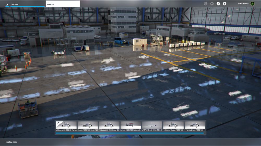Select the Airbus A350-900 Air France livery
The width and height of the screenshot is (261, 146).
tap(67, 125)
